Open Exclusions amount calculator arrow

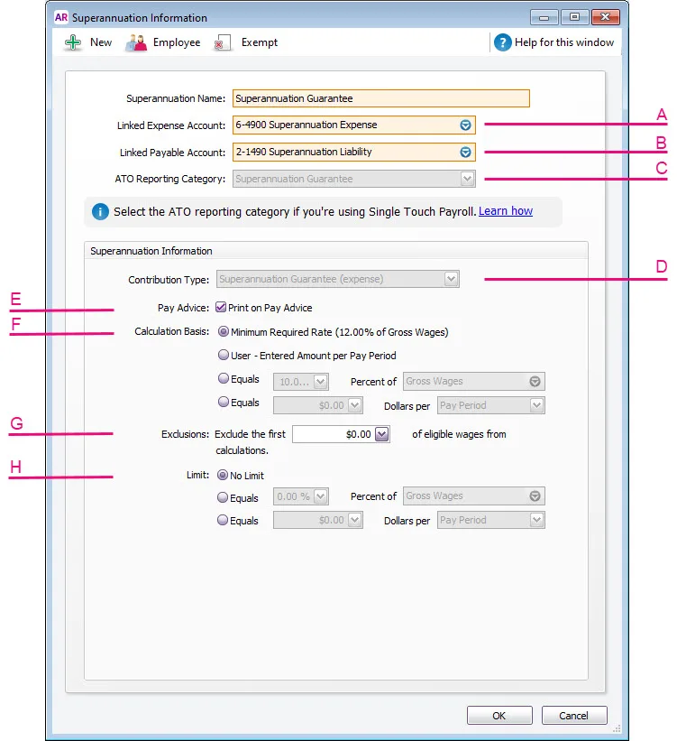click(382, 434)
